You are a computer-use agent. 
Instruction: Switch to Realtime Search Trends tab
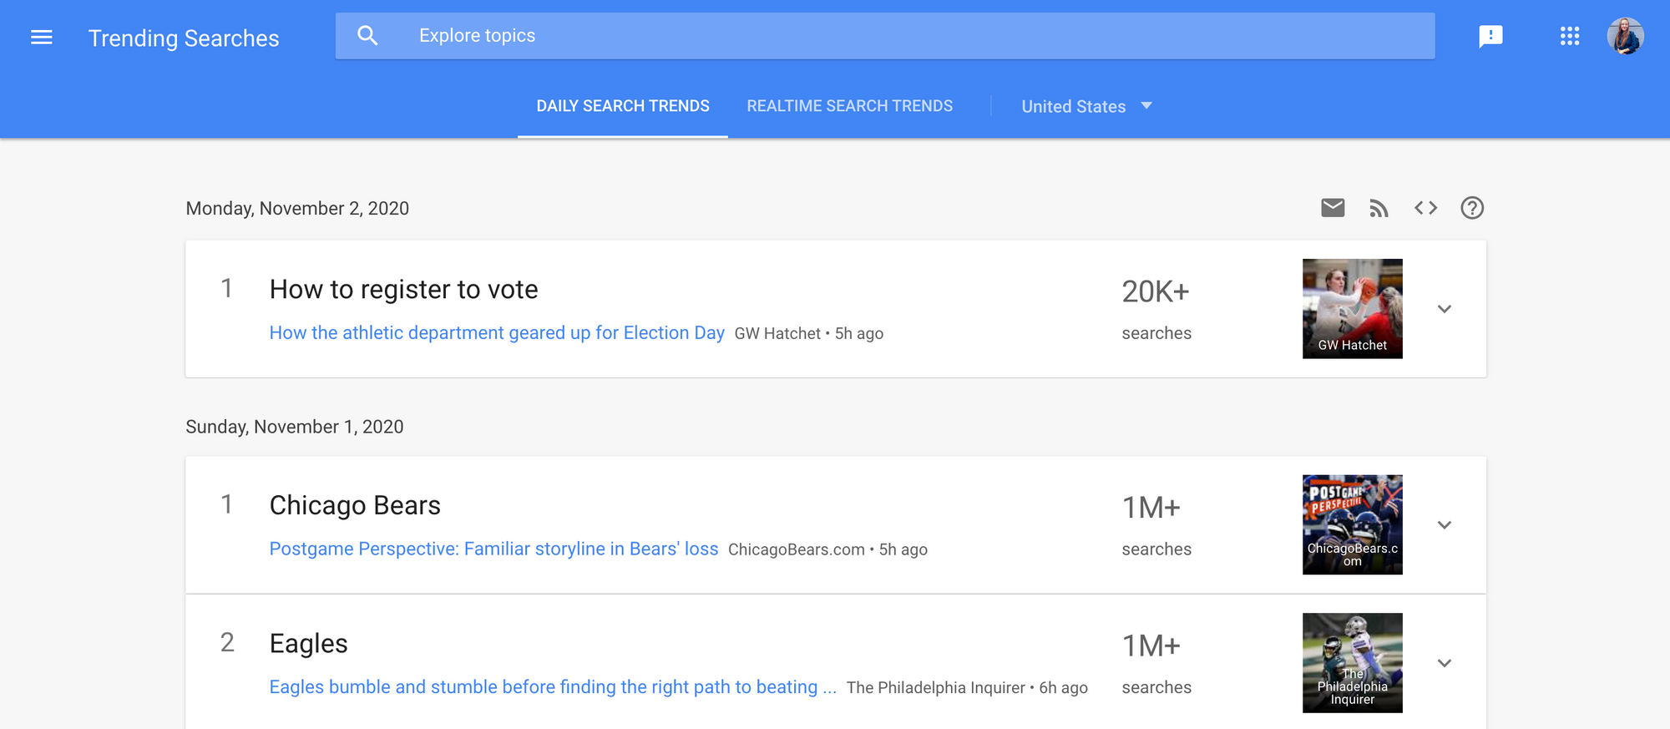tap(849, 106)
